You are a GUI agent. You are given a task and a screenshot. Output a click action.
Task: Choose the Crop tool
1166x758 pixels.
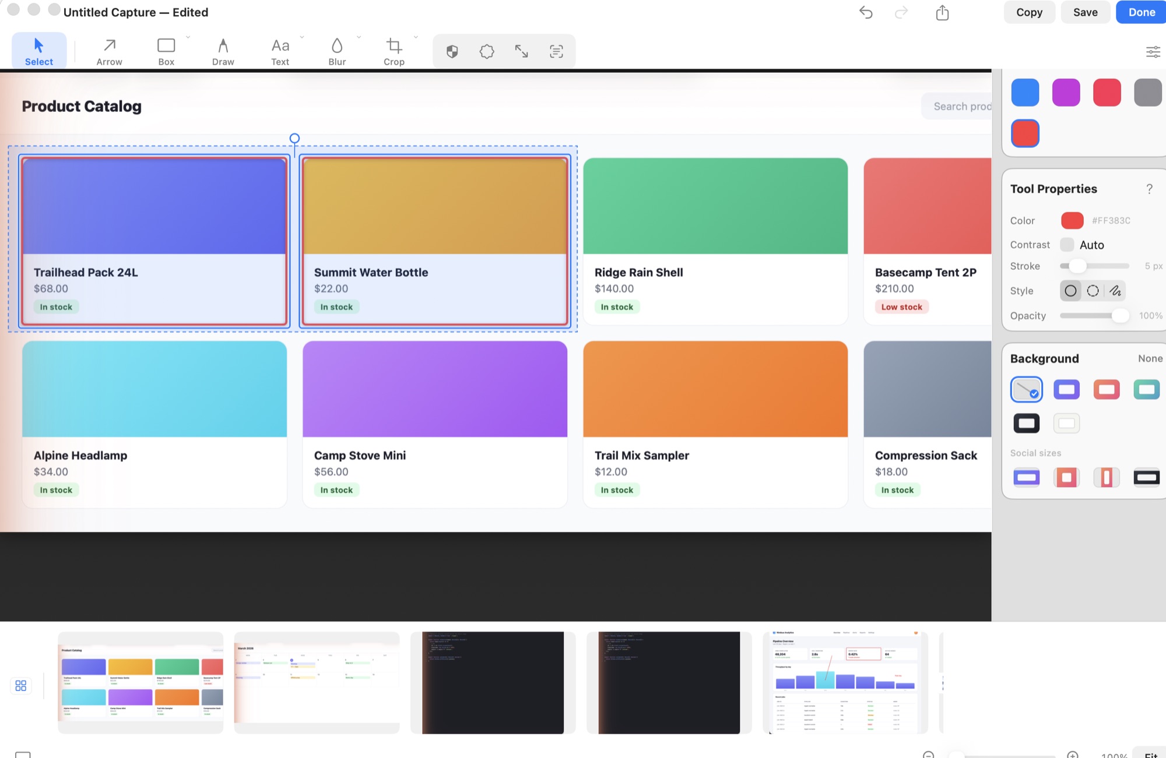[x=394, y=51]
